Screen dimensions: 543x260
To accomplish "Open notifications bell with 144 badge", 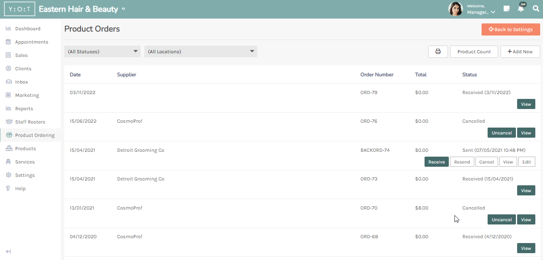I will (x=521, y=8).
